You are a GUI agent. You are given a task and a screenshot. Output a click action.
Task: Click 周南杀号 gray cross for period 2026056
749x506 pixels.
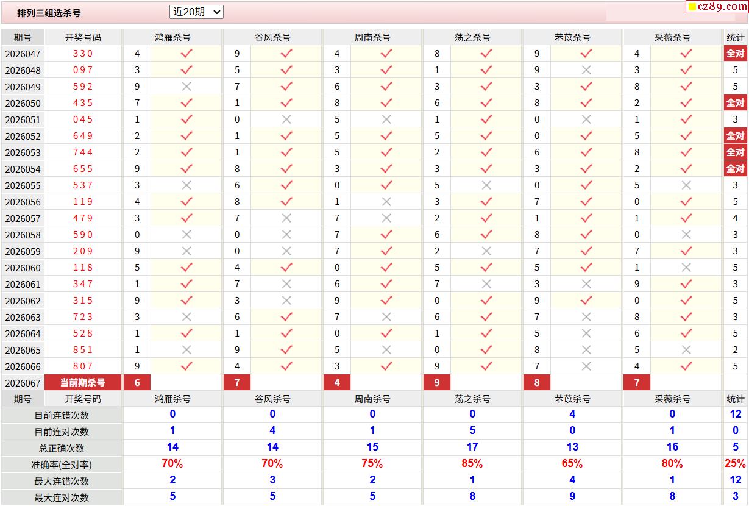click(x=386, y=202)
